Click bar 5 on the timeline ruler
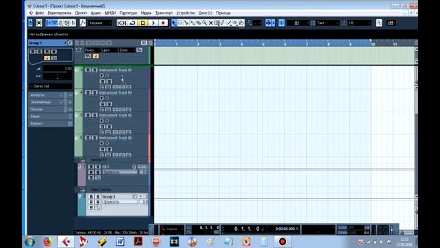 (x=263, y=44)
